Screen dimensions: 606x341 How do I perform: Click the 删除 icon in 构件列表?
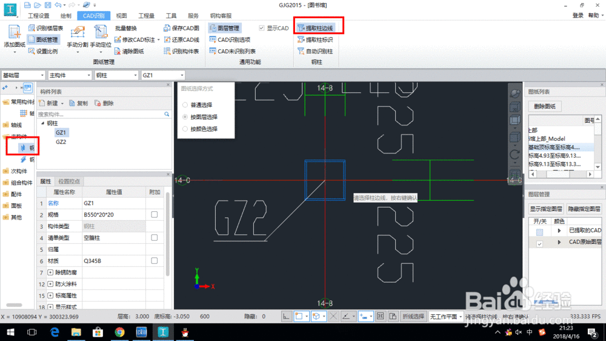(x=98, y=103)
